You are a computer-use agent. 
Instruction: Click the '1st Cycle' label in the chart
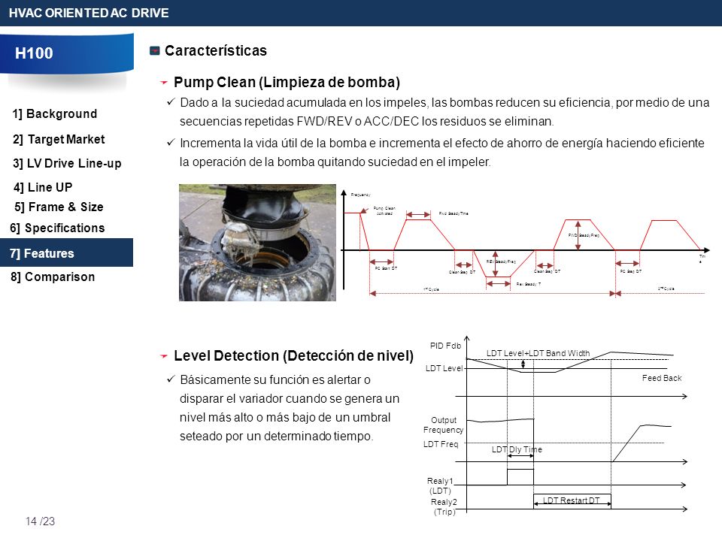(x=432, y=289)
